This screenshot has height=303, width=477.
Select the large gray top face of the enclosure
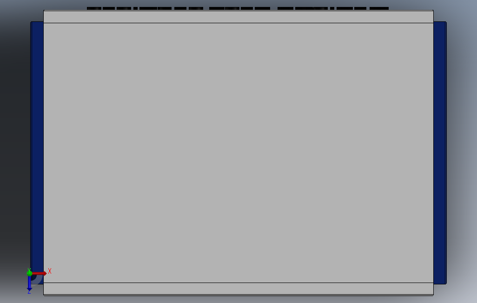[238, 153]
